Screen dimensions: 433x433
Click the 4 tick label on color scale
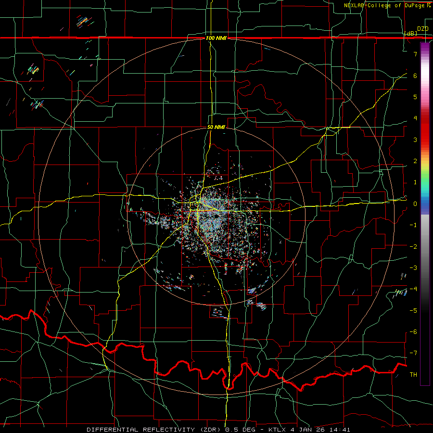pyautogui.click(x=415, y=118)
